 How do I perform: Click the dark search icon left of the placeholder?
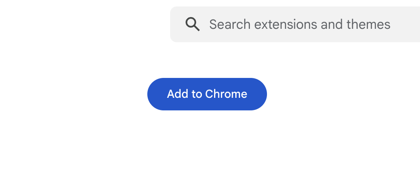point(192,24)
